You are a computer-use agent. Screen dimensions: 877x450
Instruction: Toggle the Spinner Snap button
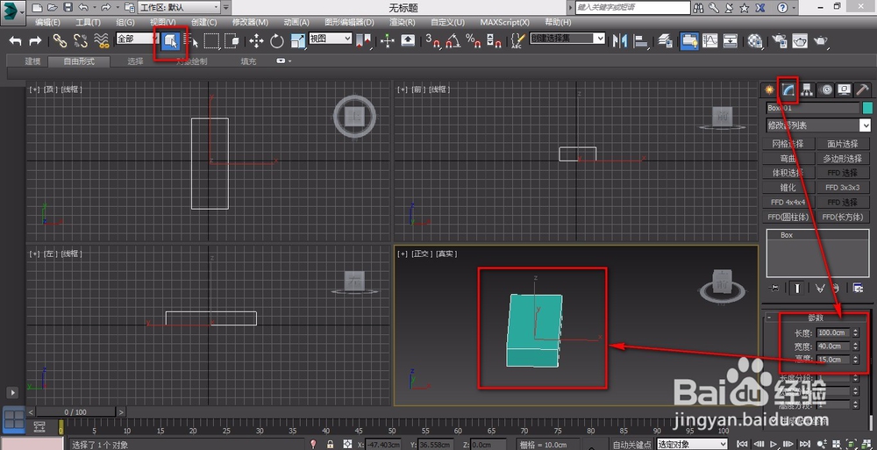point(494,41)
